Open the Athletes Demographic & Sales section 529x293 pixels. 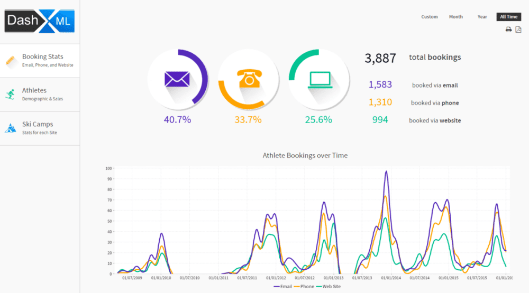[x=42, y=94]
